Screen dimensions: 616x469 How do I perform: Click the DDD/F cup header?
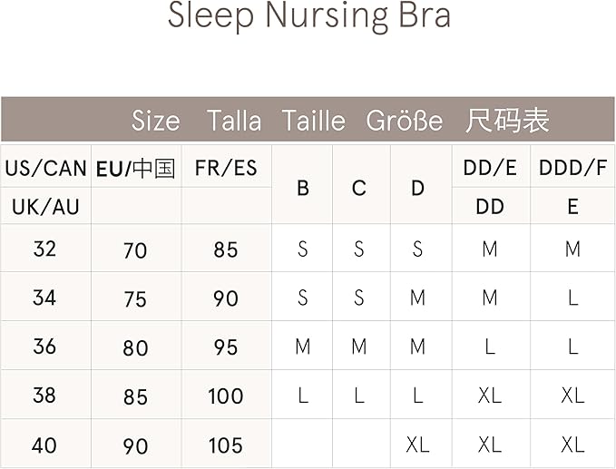point(572,168)
